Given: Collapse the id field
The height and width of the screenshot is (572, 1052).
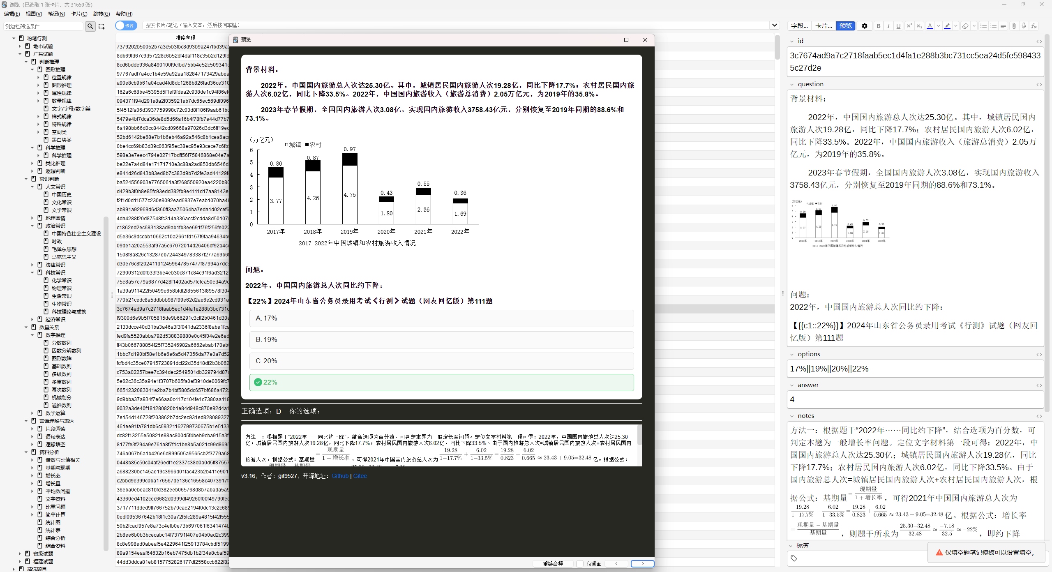Looking at the screenshot, I should (792, 41).
